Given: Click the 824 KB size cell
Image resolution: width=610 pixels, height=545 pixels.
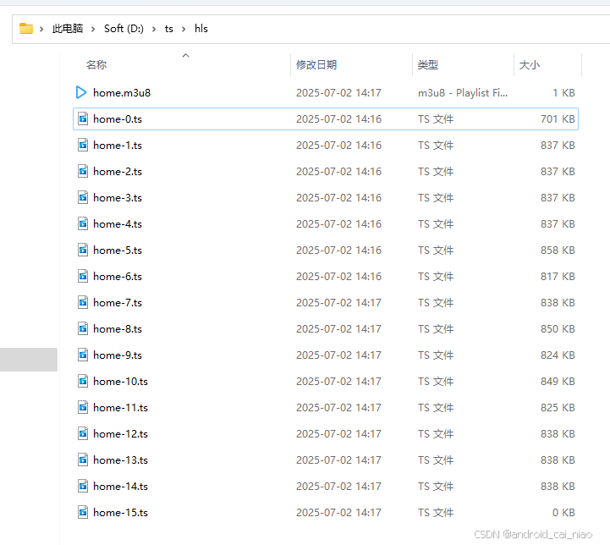Looking at the screenshot, I should coord(558,355).
